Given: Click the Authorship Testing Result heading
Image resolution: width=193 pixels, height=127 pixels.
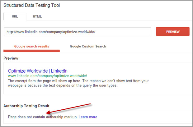Looking at the screenshot, I should [26, 106].
